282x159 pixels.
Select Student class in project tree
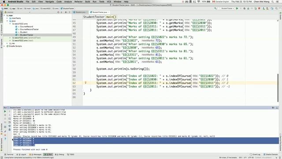pos(23,32)
